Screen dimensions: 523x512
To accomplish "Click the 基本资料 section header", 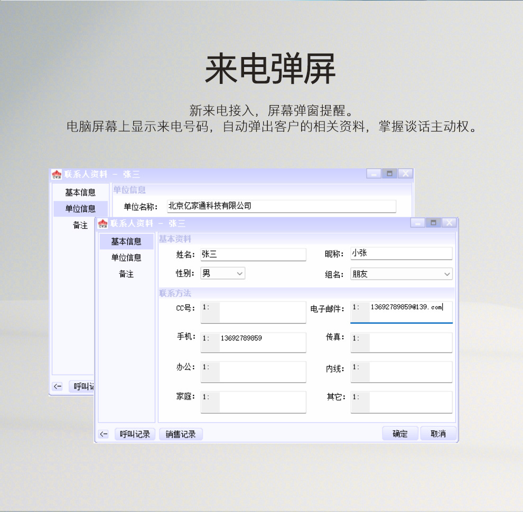I will click(x=175, y=239).
